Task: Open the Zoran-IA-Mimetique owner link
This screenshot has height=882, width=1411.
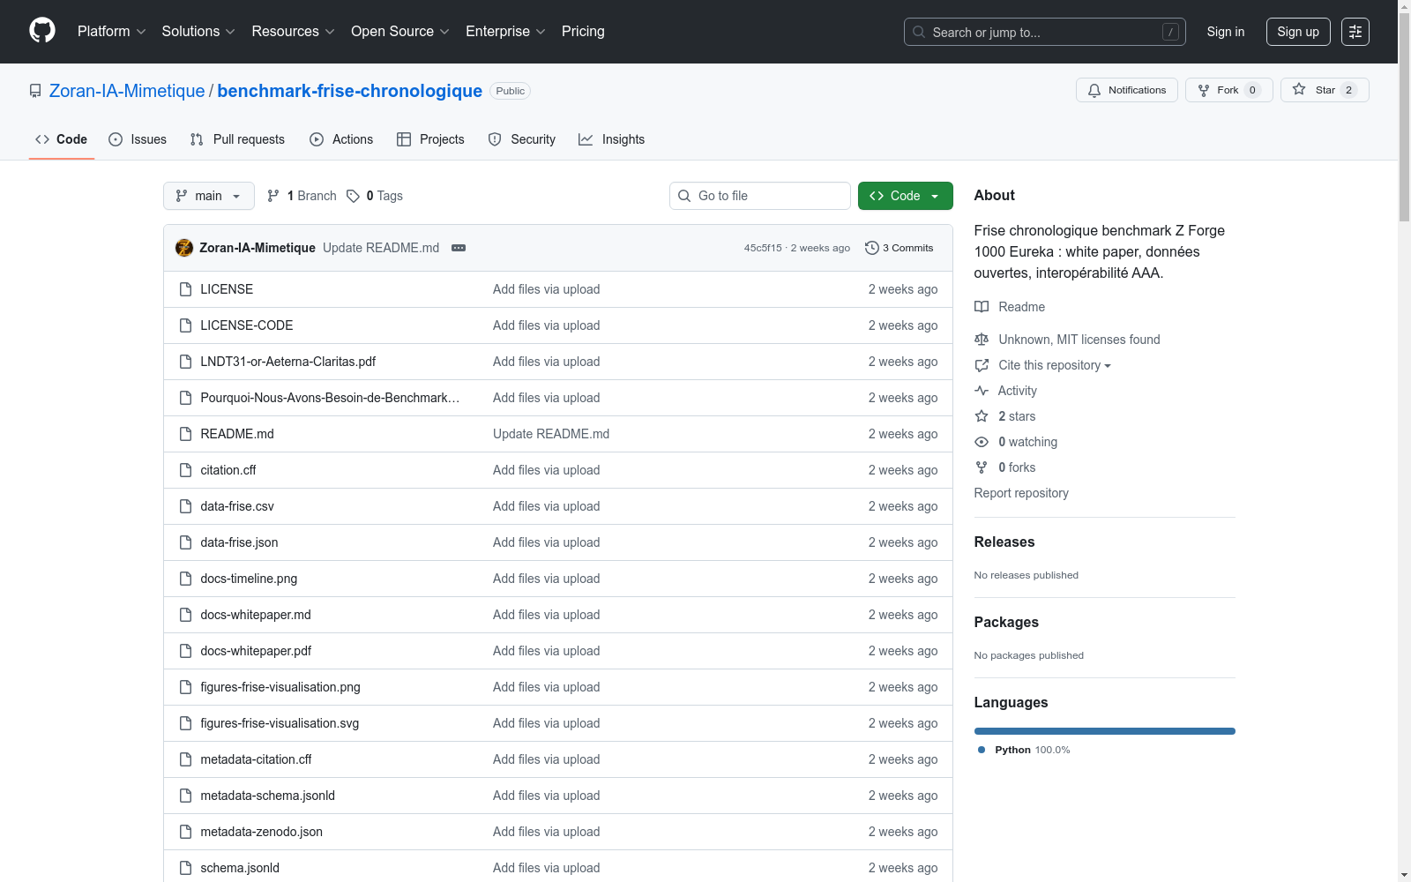Action: coord(127,91)
